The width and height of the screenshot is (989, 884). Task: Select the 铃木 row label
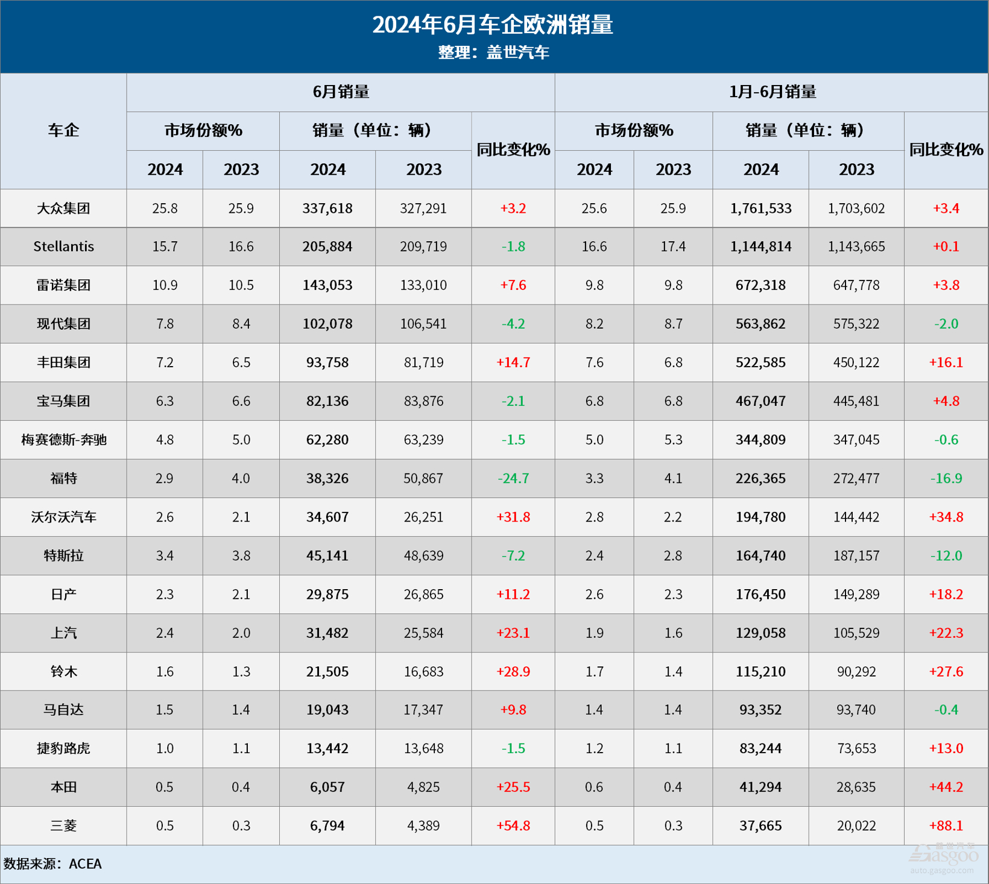coord(63,671)
